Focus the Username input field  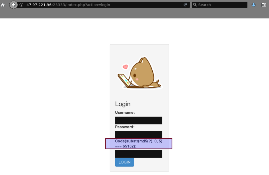(139, 120)
